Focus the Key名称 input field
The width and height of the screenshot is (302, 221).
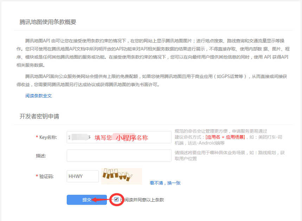[x=119, y=137]
